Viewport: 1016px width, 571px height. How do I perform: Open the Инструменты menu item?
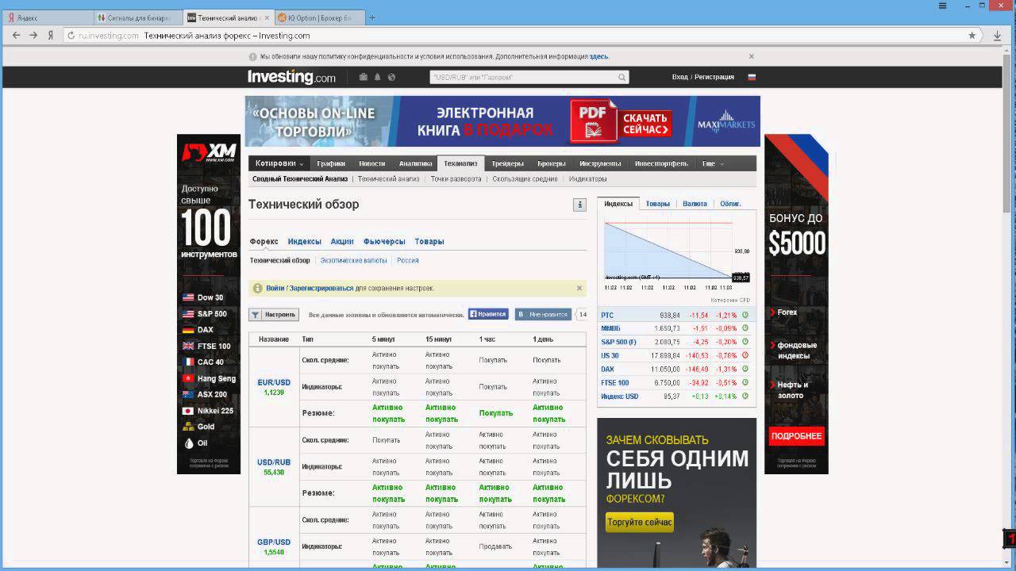point(600,163)
